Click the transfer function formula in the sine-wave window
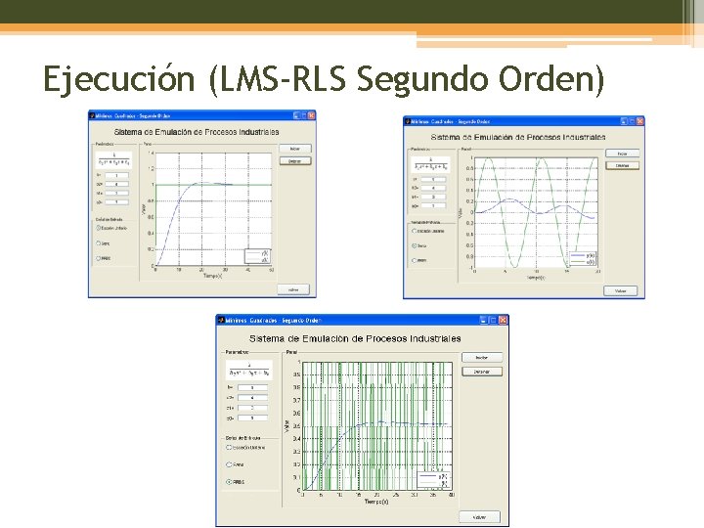Screen dimensions: 704x528 pos(430,164)
